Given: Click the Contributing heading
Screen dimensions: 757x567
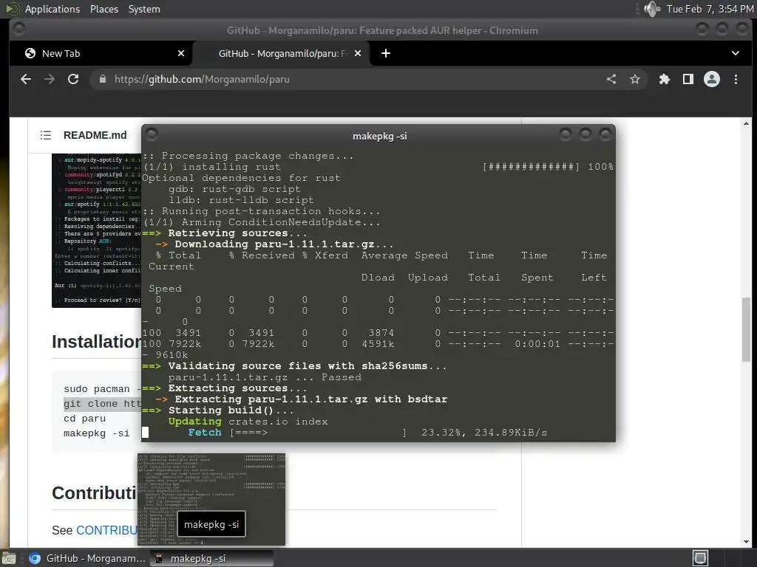Looking at the screenshot, I should point(95,492).
